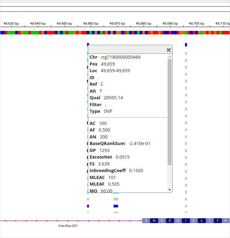Click amino acid L in the exon
The width and height of the screenshot is (230, 238).
pos(202,221)
